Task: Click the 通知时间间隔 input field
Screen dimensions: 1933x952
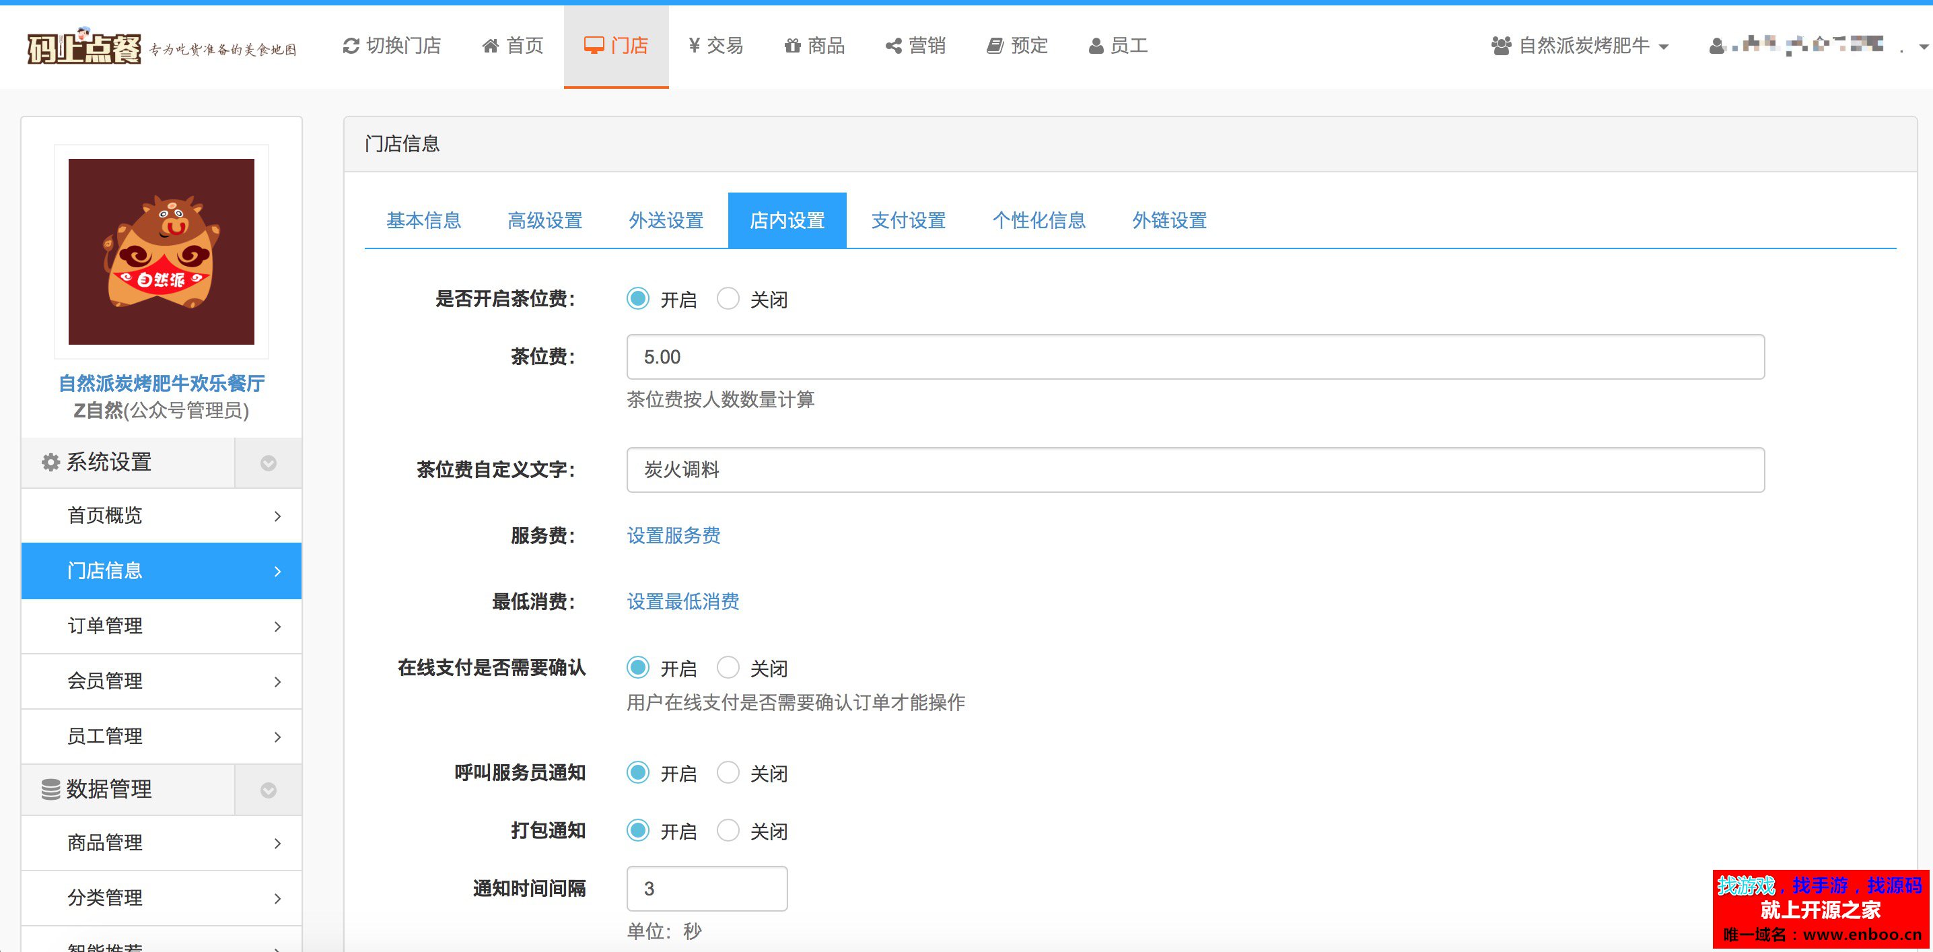Action: [707, 889]
